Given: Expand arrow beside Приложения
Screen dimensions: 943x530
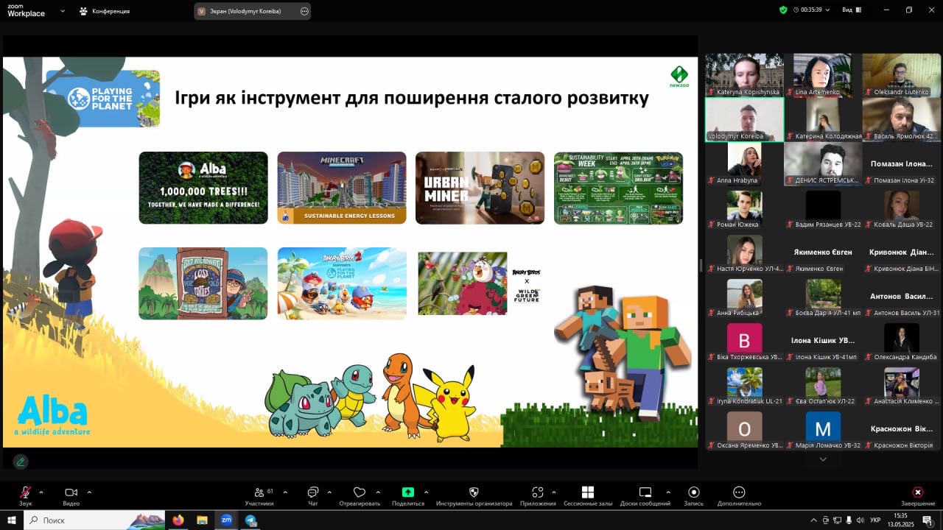Looking at the screenshot, I should click(554, 492).
